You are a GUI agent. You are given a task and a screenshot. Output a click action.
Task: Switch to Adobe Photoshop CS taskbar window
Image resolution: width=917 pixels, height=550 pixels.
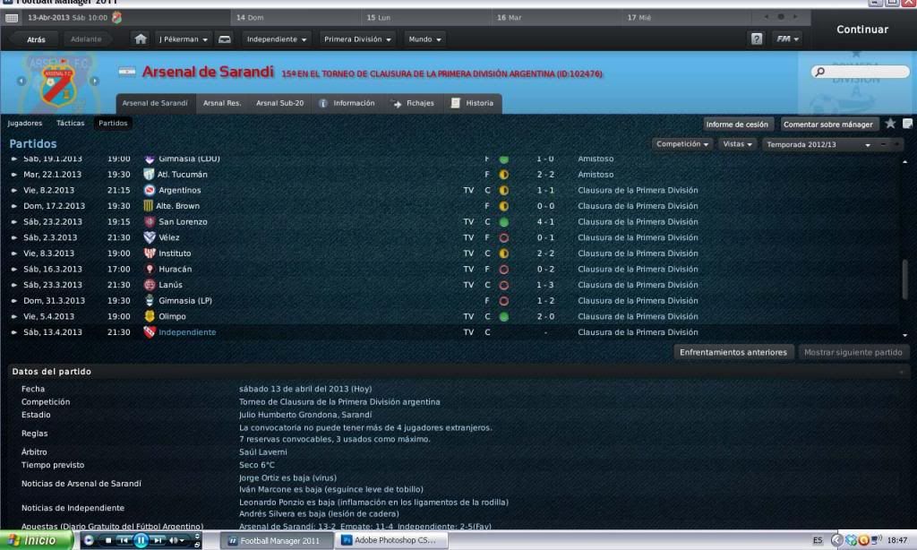pos(393,541)
